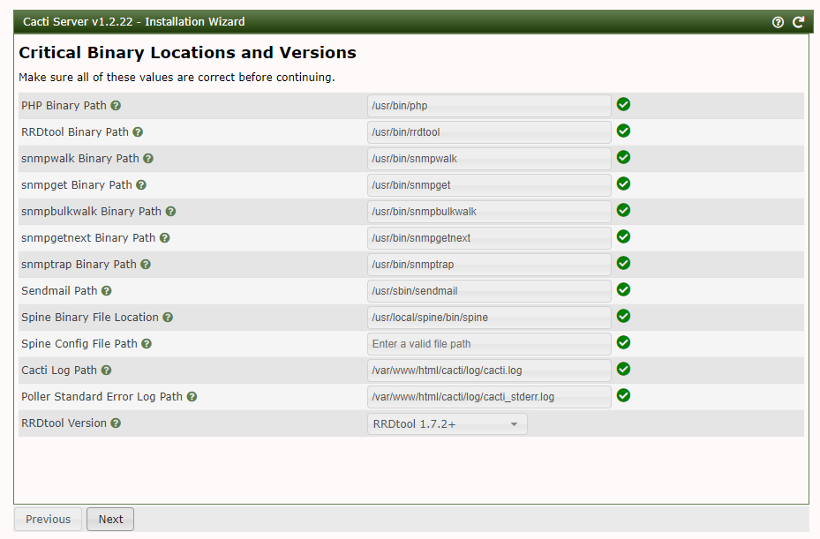Screen dimensions: 820x539
Task: Edit the /usr/bin/snmpget path field
Action: [x=489, y=185]
